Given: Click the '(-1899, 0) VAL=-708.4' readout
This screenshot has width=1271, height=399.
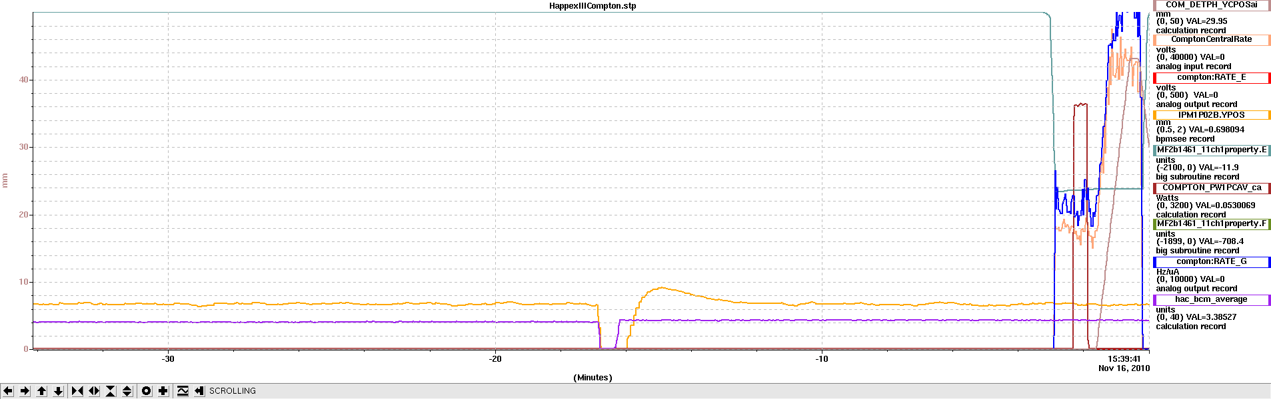Looking at the screenshot, I should (x=1200, y=241).
